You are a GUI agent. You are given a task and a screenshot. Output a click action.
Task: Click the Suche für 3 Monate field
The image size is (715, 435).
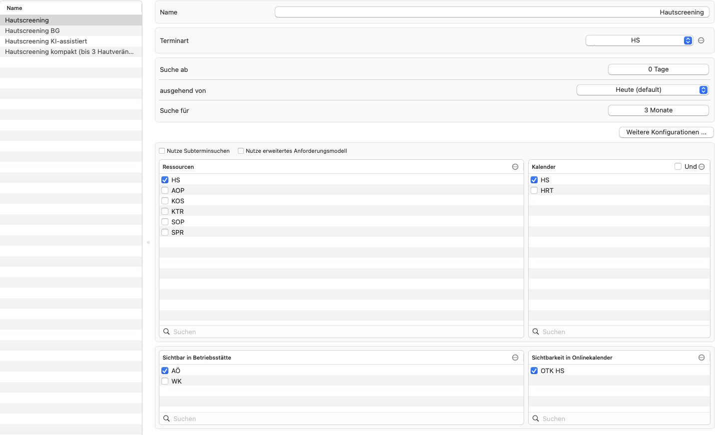(659, 110)
